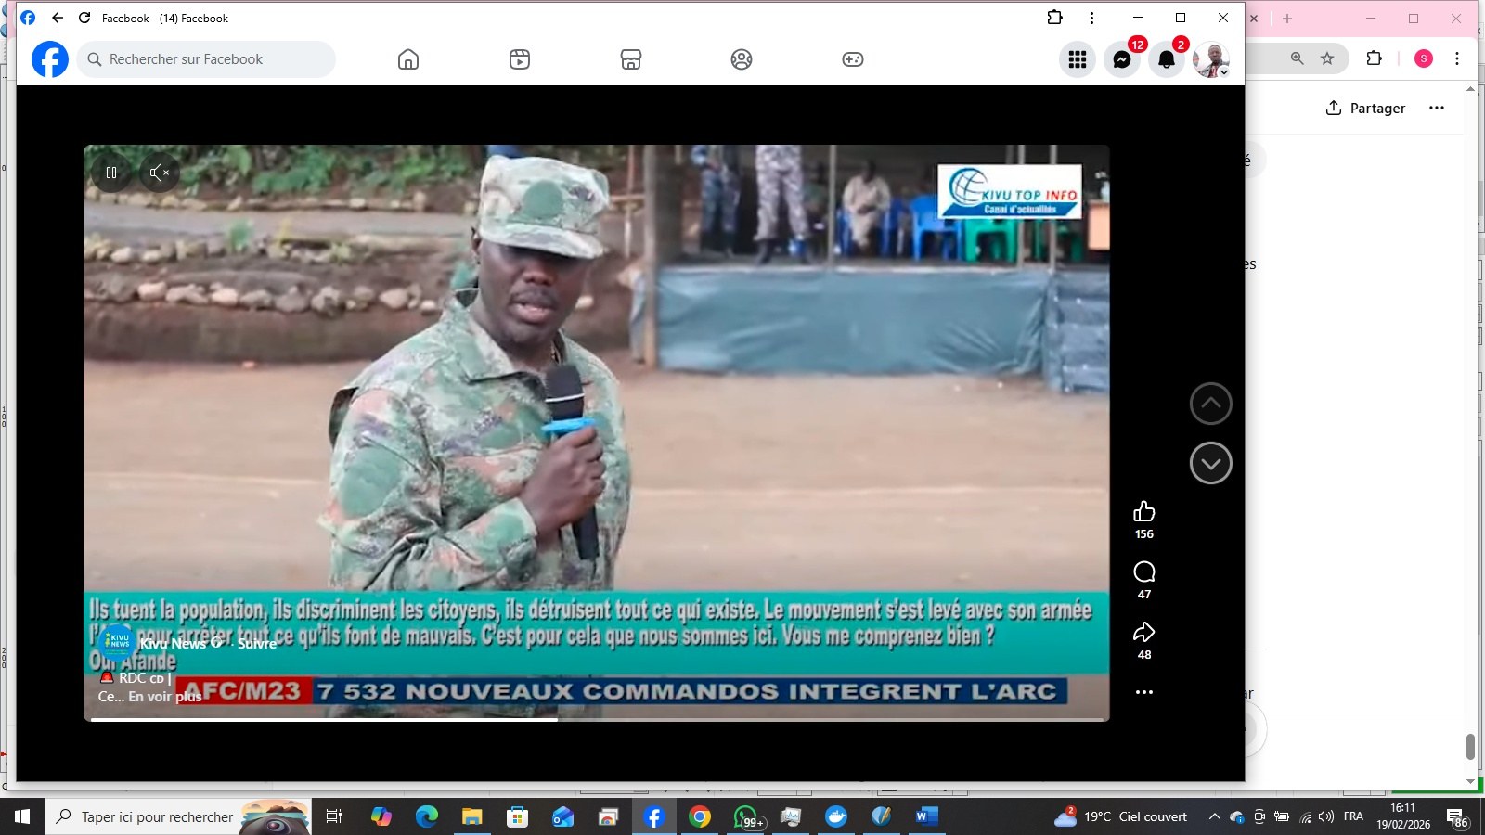Pause the playing Facebook reel

pos(111,173)
